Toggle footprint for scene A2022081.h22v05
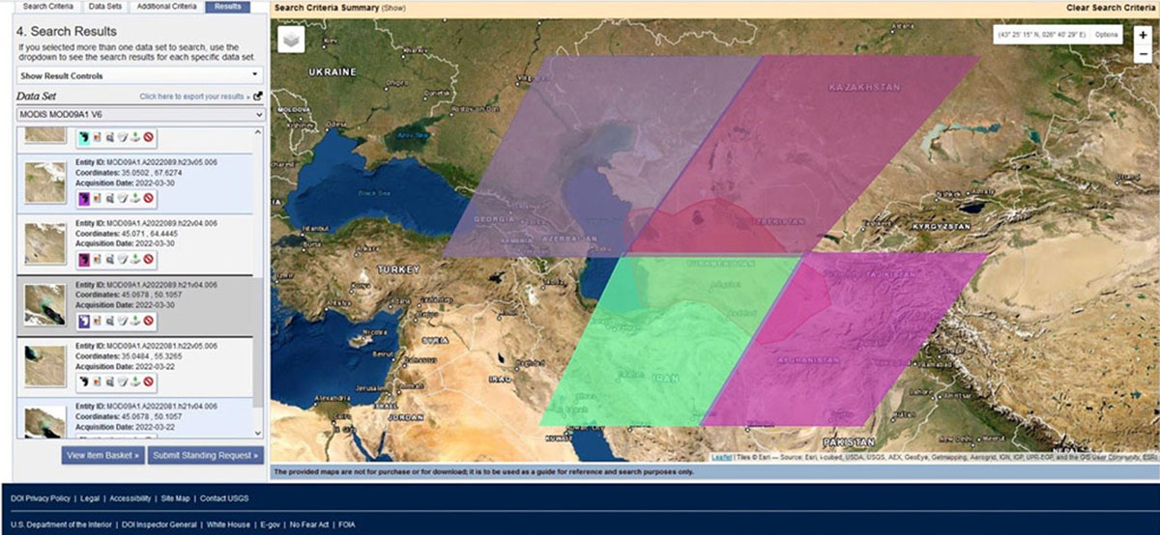Image resolution: width=1160 pixels, height=535 pixels. tap(83, 380)
